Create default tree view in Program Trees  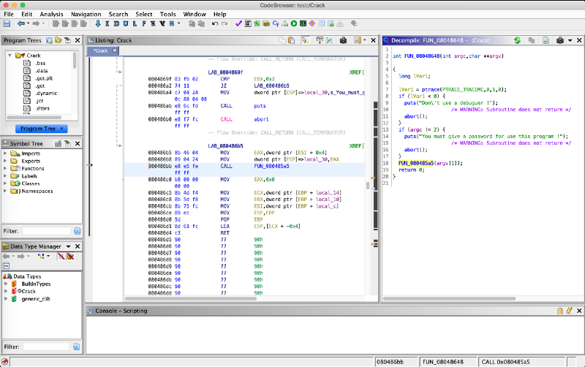coord(49,40)
